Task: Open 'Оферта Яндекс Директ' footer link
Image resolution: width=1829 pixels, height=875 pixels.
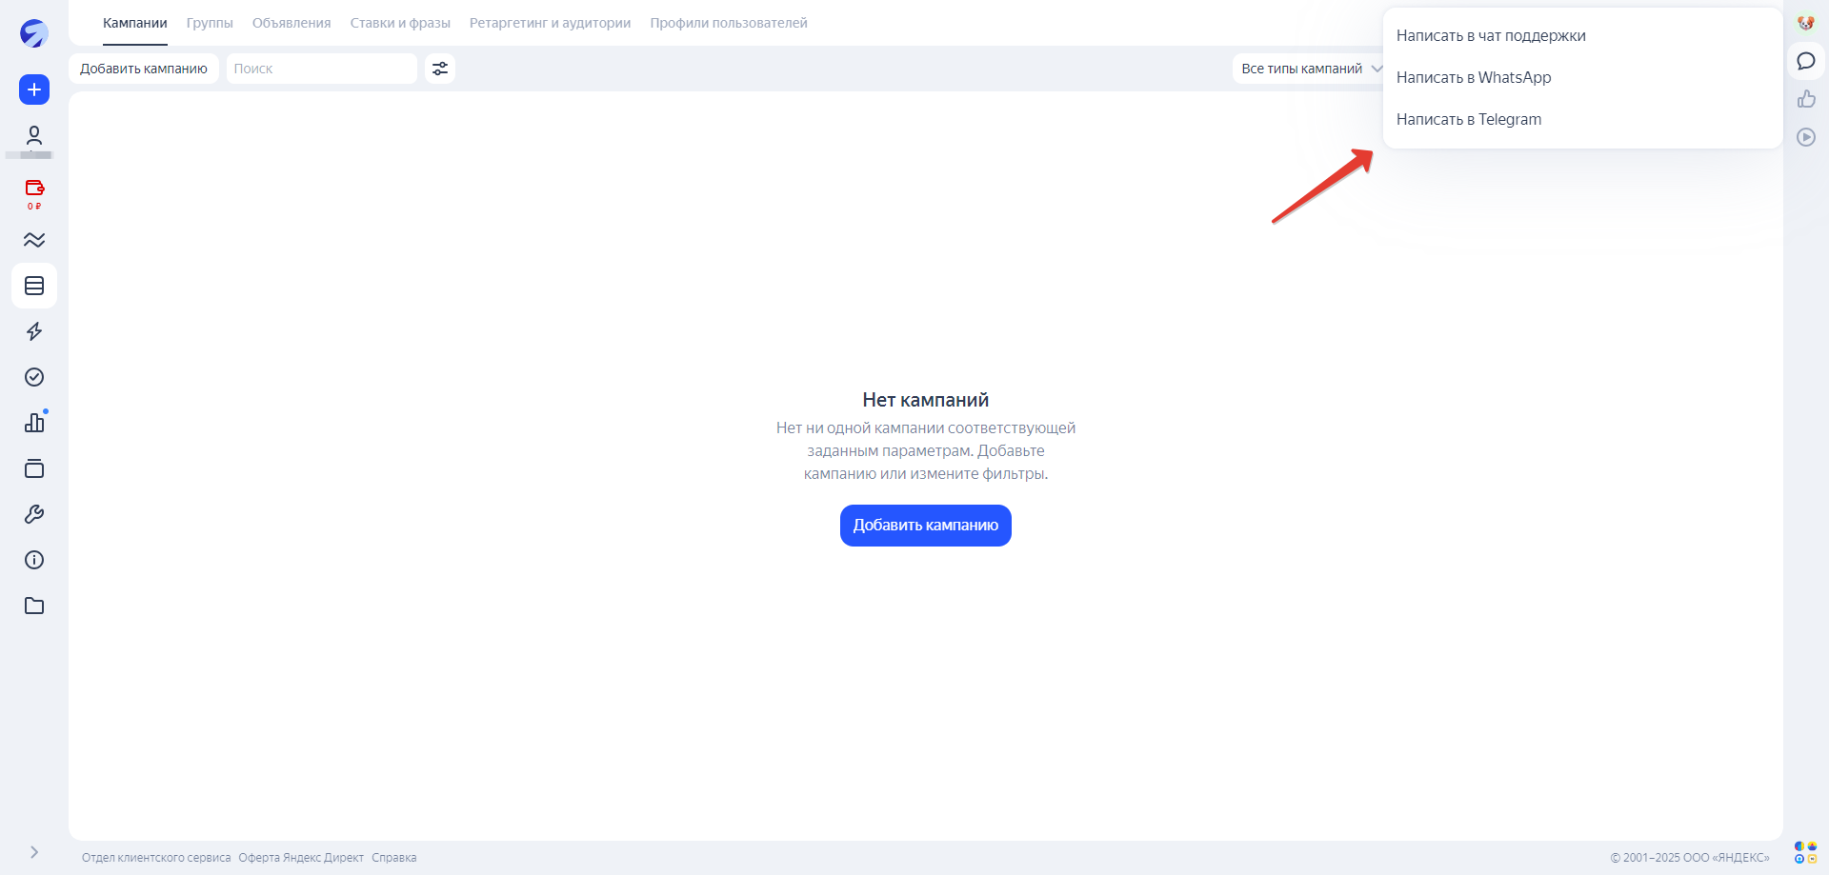Action: tap(301, 858)
